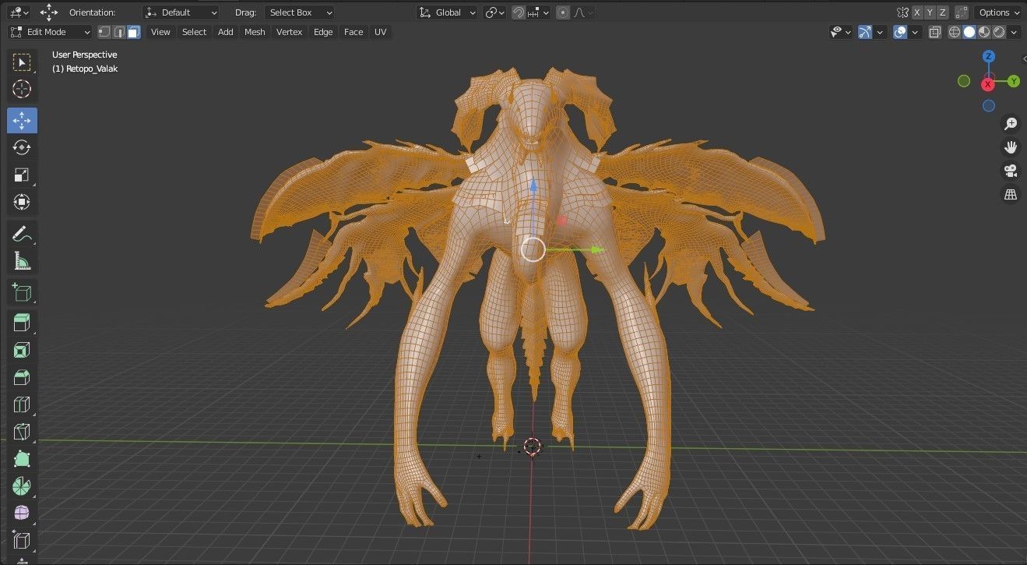Activate the Move tool in the left toolbar
Viewport: 1027px width, 565px height.
tap(22, 121)
